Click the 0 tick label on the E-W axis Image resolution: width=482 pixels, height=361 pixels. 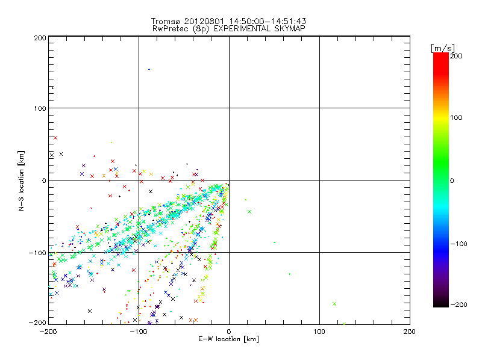(x=229, y=332)
